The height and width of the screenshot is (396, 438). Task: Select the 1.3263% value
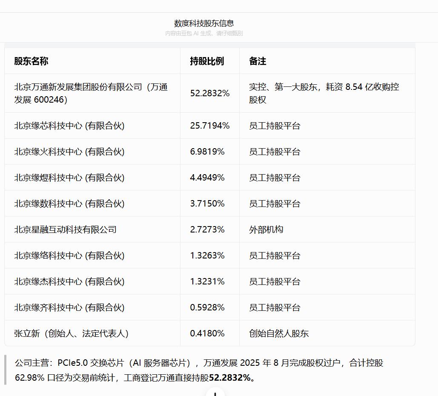(207, 256)
